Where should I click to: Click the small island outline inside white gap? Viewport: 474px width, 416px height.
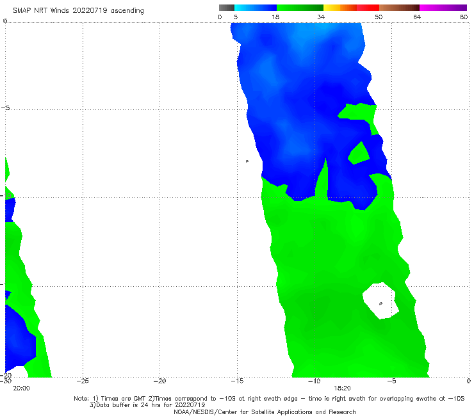(x=380, y=303)
